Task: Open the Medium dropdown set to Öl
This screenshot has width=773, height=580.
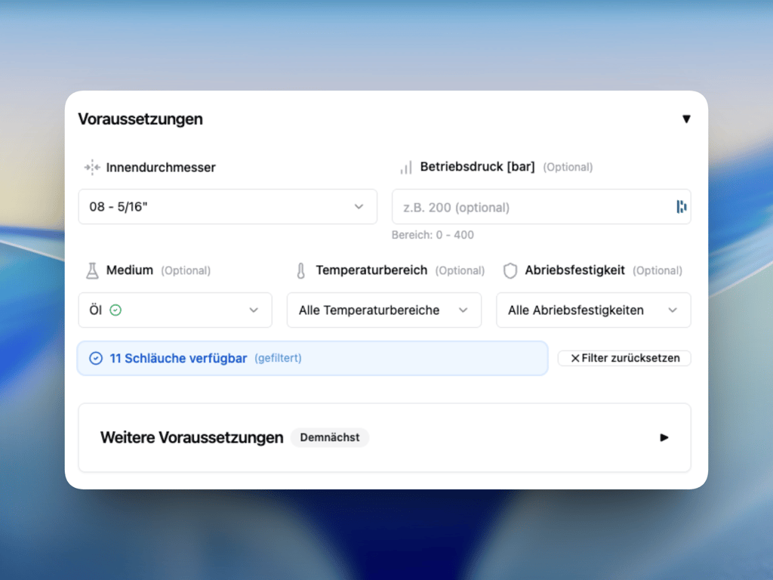Action: click(x=175, y=310)
